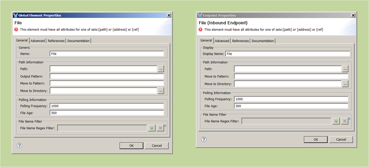Open References tab in Endpoint Properties
This screenshot has width=369, height=167.
point(240,41)
